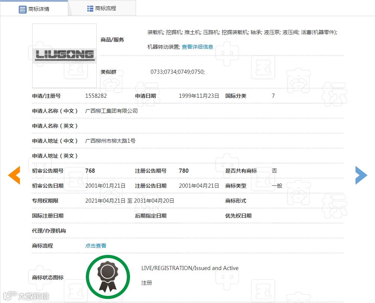Click the LIVE/REGISTRATION/Issued and Active status text
375x303 pixels.
(190, 268)
